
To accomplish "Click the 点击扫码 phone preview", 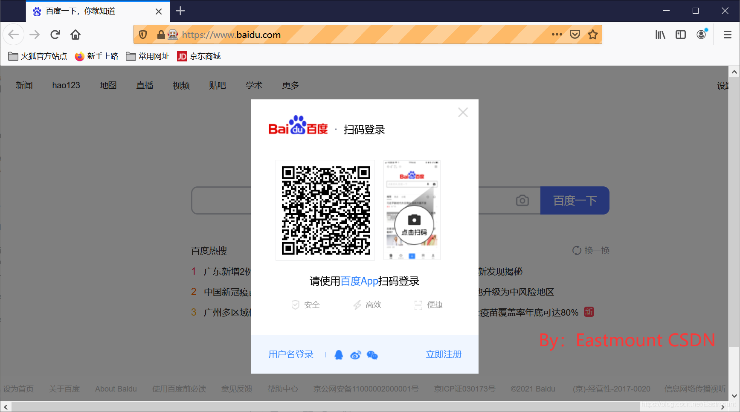I will pyautogui.click(x=412, y=210).
